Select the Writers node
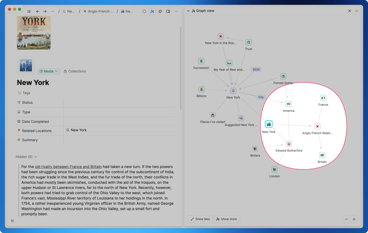 tap(255, 149)
